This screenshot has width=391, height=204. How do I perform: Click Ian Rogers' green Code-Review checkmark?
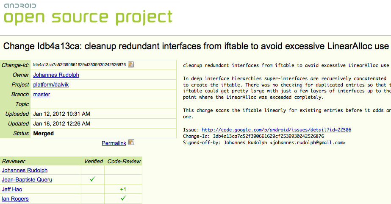(x=123, y=198)
